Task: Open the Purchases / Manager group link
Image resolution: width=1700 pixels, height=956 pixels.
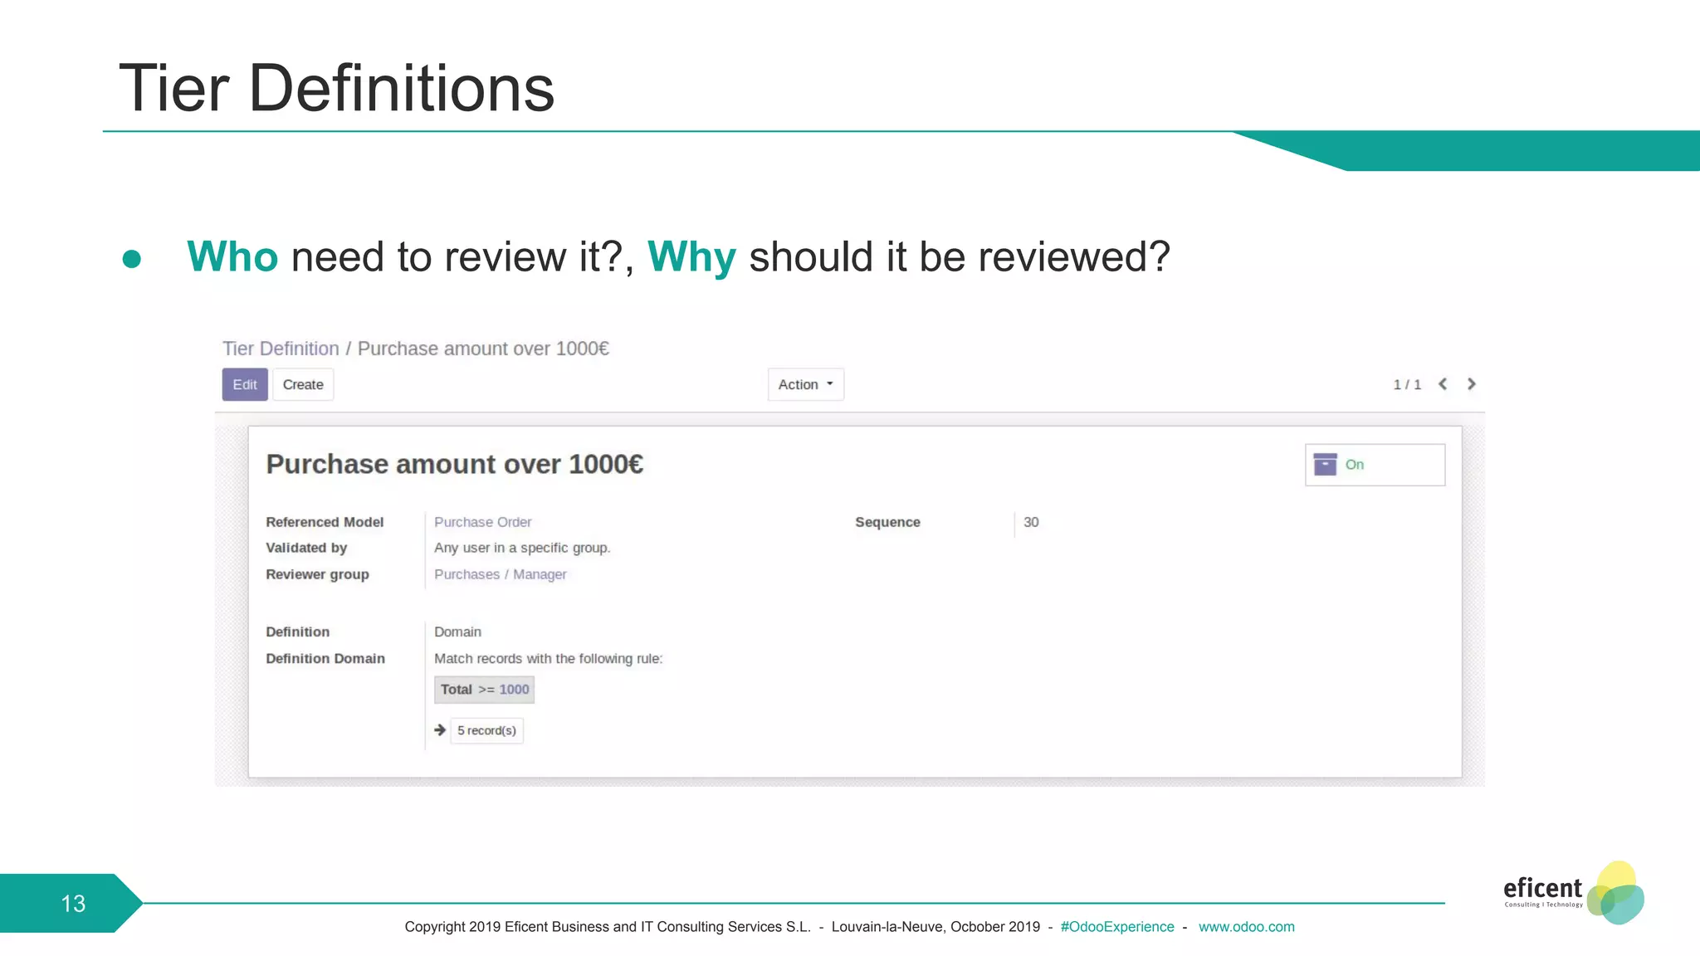Action: pos(500,574)
